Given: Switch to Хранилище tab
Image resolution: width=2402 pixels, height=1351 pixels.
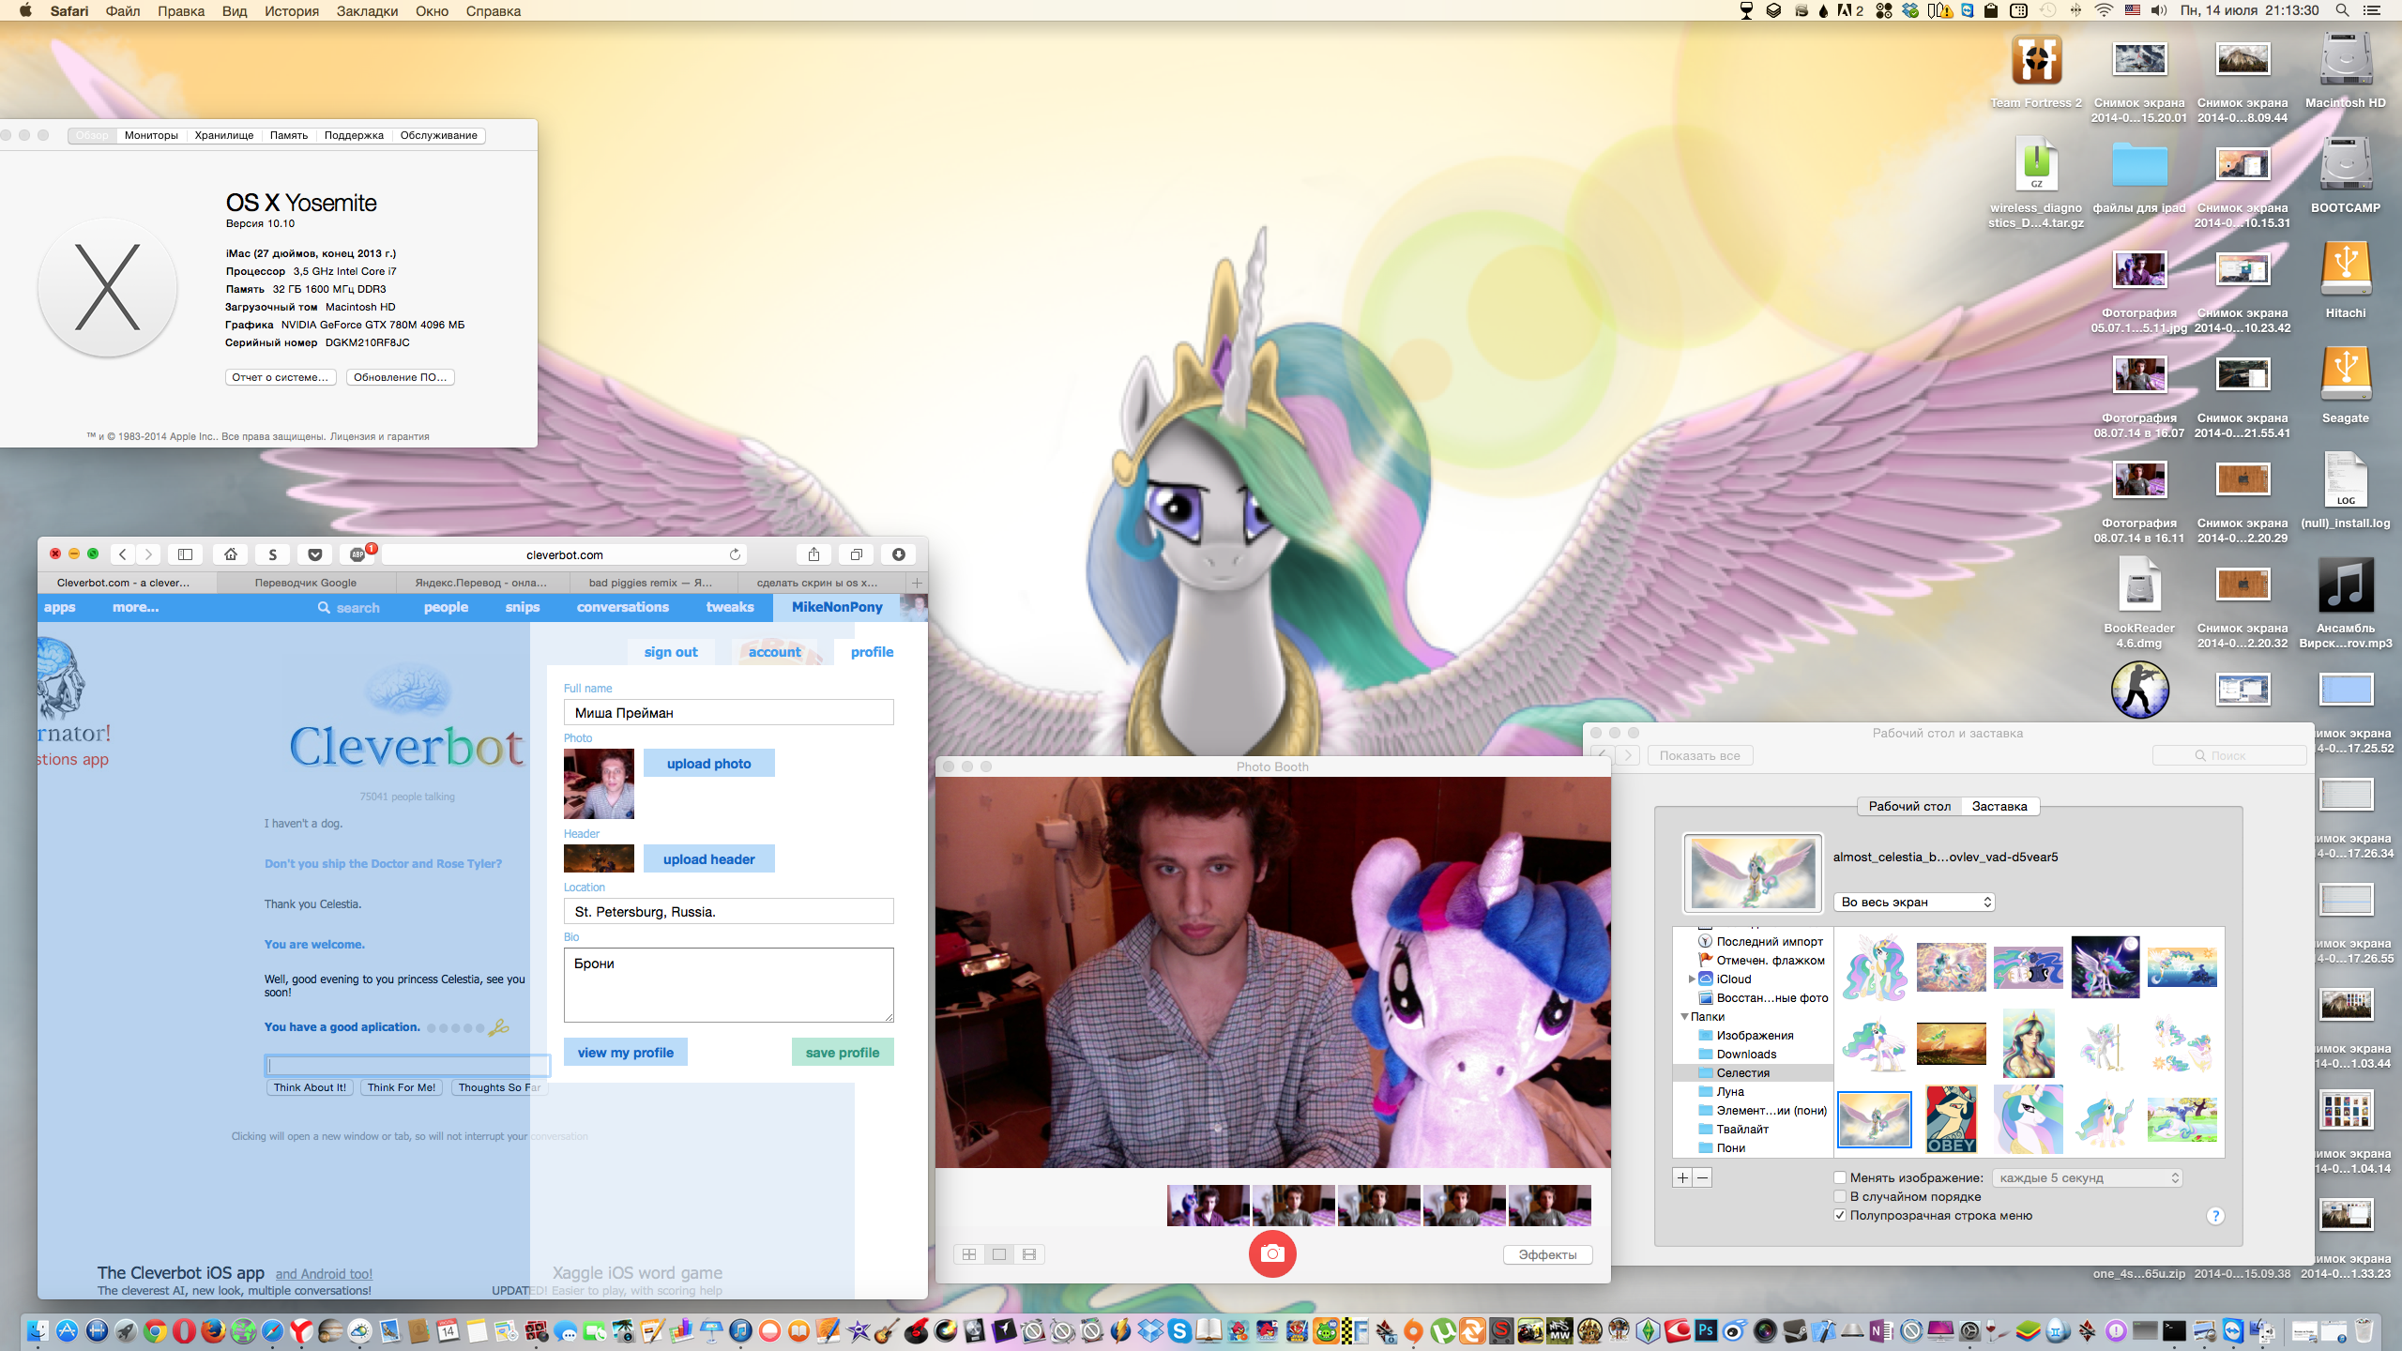Looking at the screenshot, I should [224, 135].
